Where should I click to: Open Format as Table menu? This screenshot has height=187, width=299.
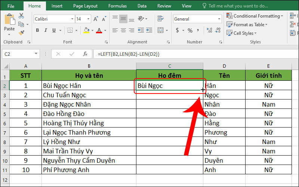pyautogui.click(x=247, y=25)
